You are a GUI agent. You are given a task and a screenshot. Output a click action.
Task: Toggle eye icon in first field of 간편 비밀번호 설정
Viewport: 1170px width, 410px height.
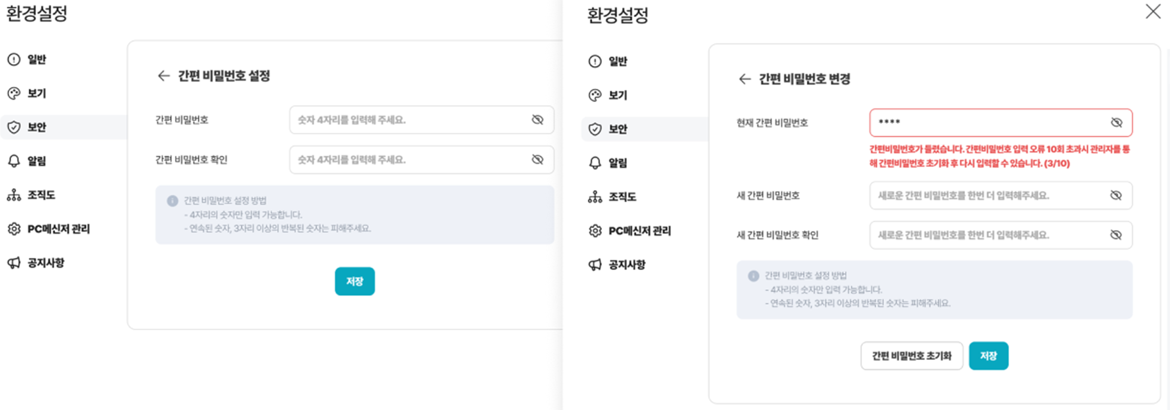click(x=538, y=120)
